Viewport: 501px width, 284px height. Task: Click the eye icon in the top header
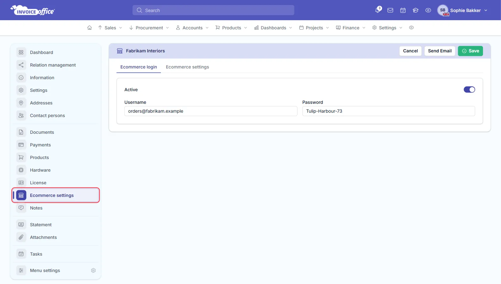click(x=428, y=10)
